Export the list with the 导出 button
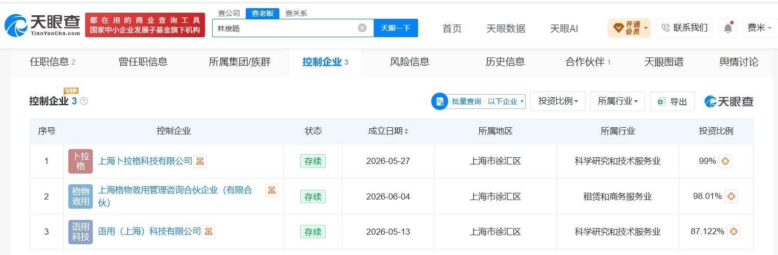 [672, 101]
